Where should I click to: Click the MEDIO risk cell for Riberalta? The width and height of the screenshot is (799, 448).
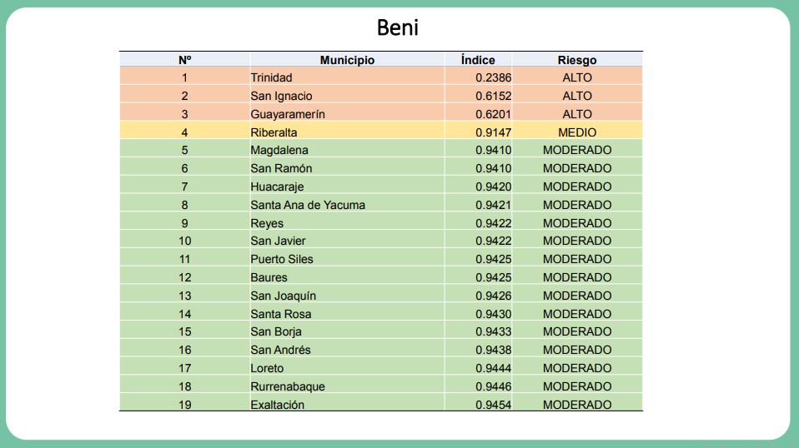(577, 132)
